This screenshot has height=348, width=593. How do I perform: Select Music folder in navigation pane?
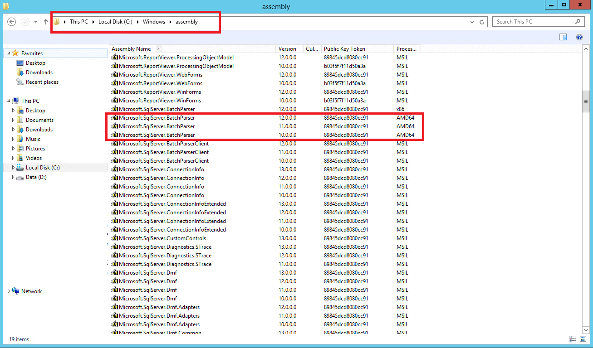[x=33, y=139]
